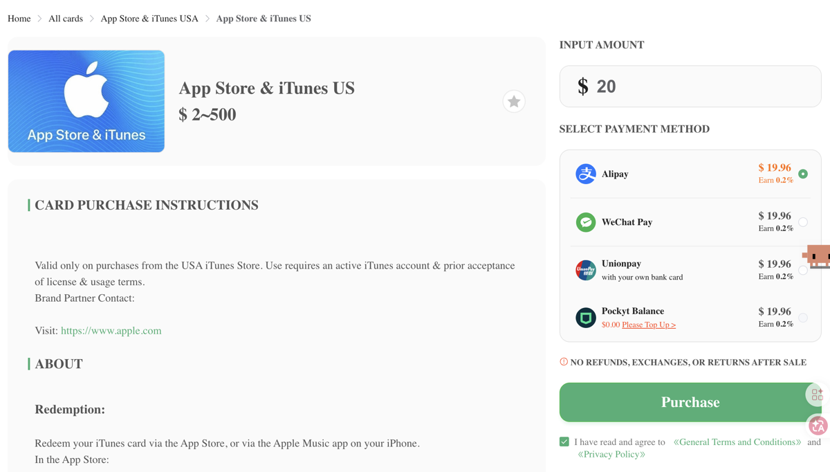Open All cards breadcrumb
830x472 pixels.
coord(66,19)
